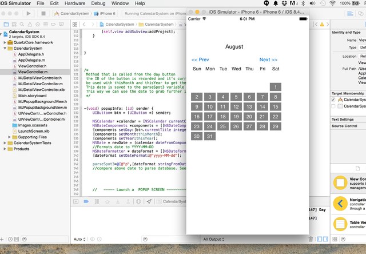Open the Auto variables scope dropdown
Screen dimensions: 366x254
click(x=79, y=239)
